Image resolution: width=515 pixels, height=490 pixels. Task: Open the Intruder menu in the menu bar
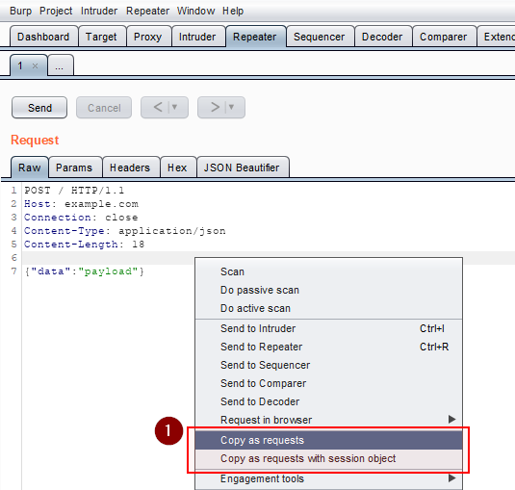pyautogui.click(x=99, y=11)
